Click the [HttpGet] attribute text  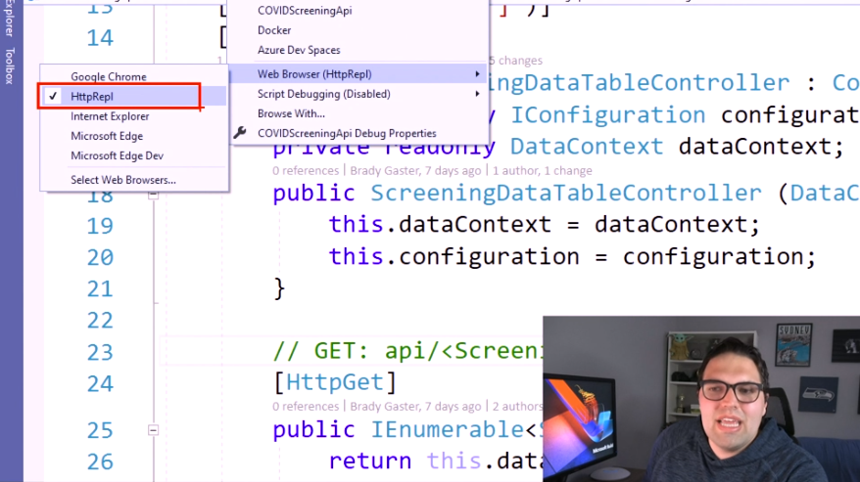pyautogui.click(x=335, y=382)
